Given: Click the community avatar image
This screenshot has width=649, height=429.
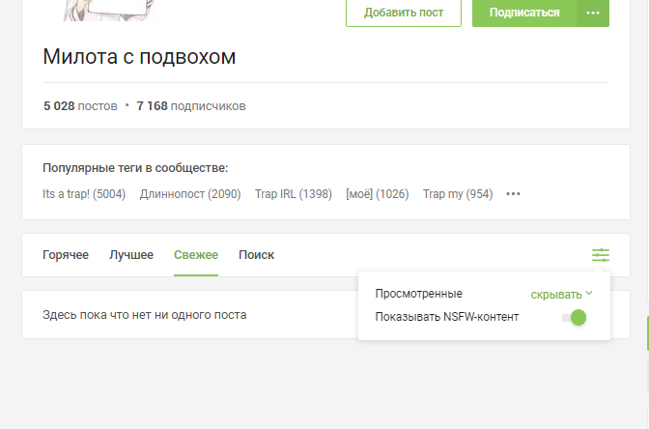Looking at the screenshot, I should (108, 10).
